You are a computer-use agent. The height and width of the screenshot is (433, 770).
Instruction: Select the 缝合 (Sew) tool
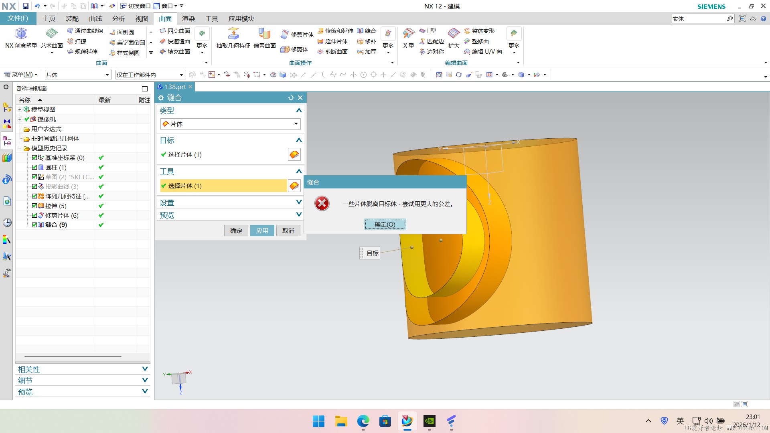coord(368,31)
